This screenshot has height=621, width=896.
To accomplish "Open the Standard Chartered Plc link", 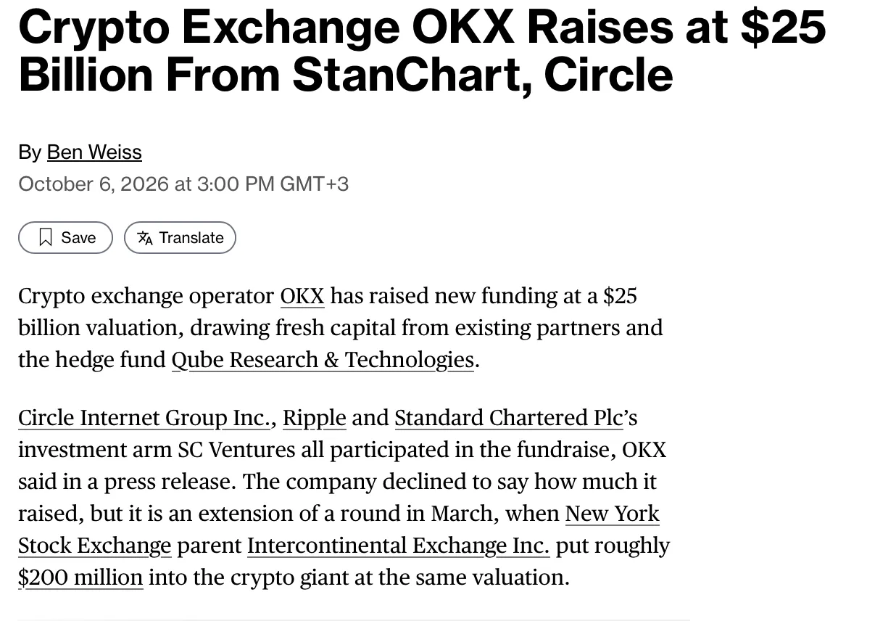I will [509, 418].
